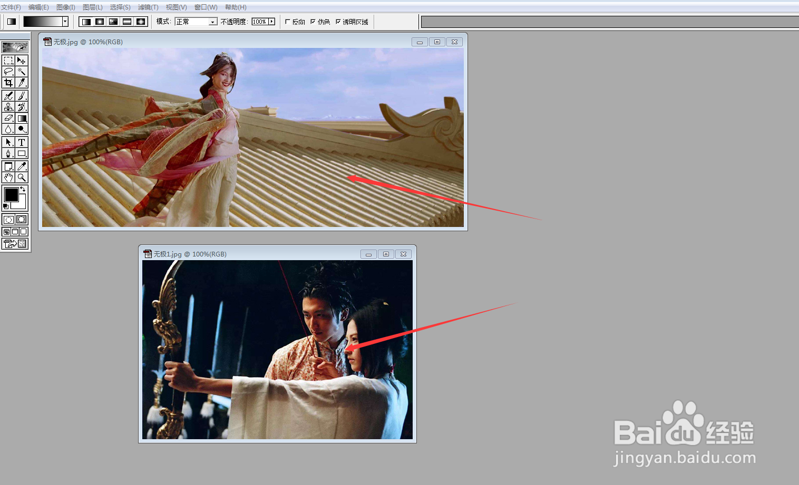Select the History Brush tool

click(22, 107)
